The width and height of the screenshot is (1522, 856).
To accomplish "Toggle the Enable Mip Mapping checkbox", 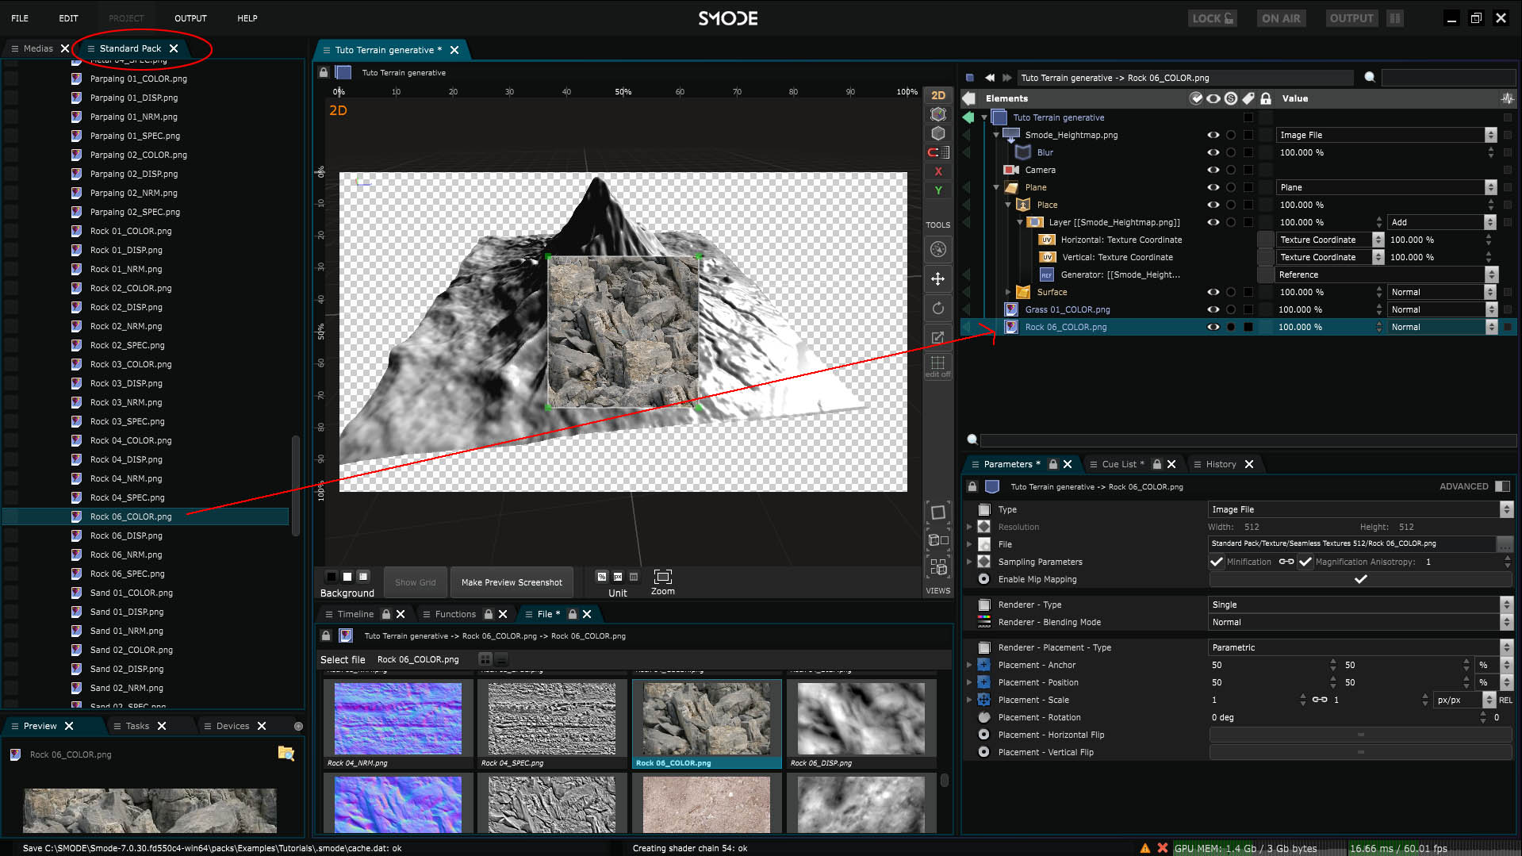I will point(1359,579).
